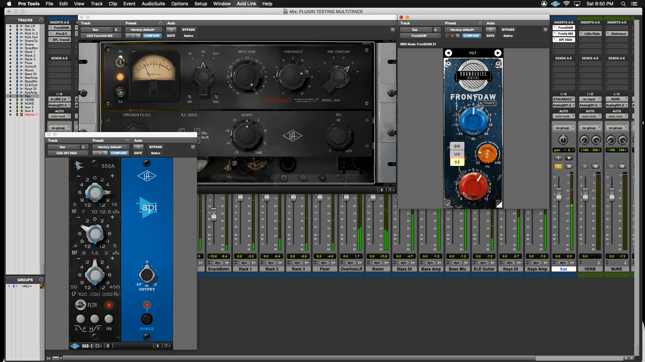Open the Preset menu arrow in FrontDAW window
Image resolution: width=645 pixels, height=362 pixels.
point(480,23)
